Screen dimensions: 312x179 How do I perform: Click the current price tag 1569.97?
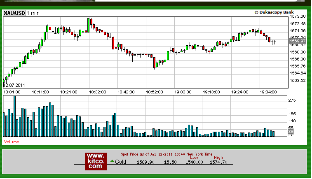coord(297,41)
